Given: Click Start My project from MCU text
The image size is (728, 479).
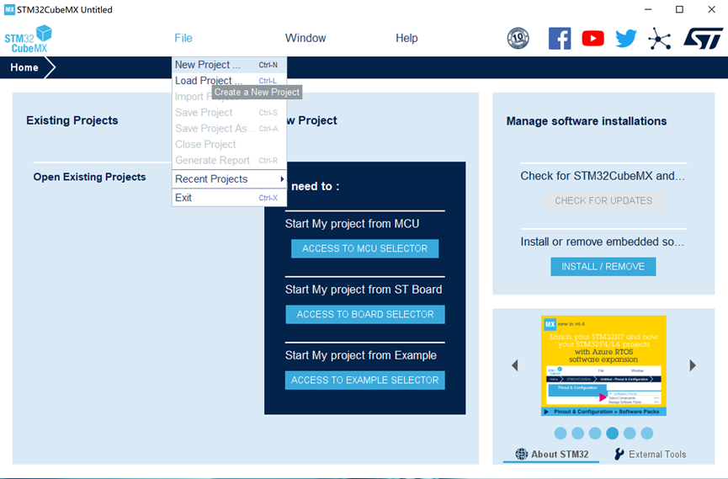Looking at the screenshot, I should (352, 223).
